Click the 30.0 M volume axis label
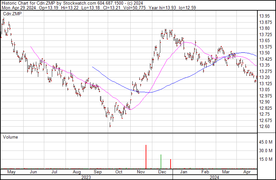This screenshot has width=276, height=180. tap(266, 150)
